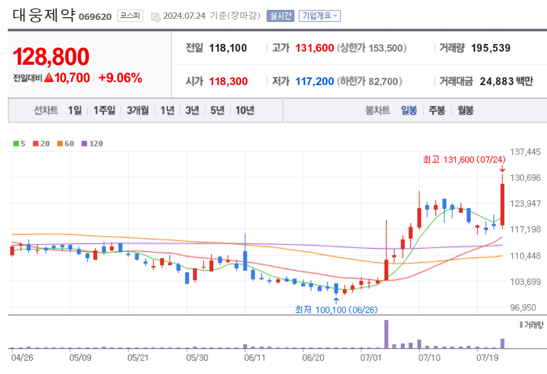This screenshot has height=374, width=547.
Task: Click the current price 128,800
Action: pos(51,57)
